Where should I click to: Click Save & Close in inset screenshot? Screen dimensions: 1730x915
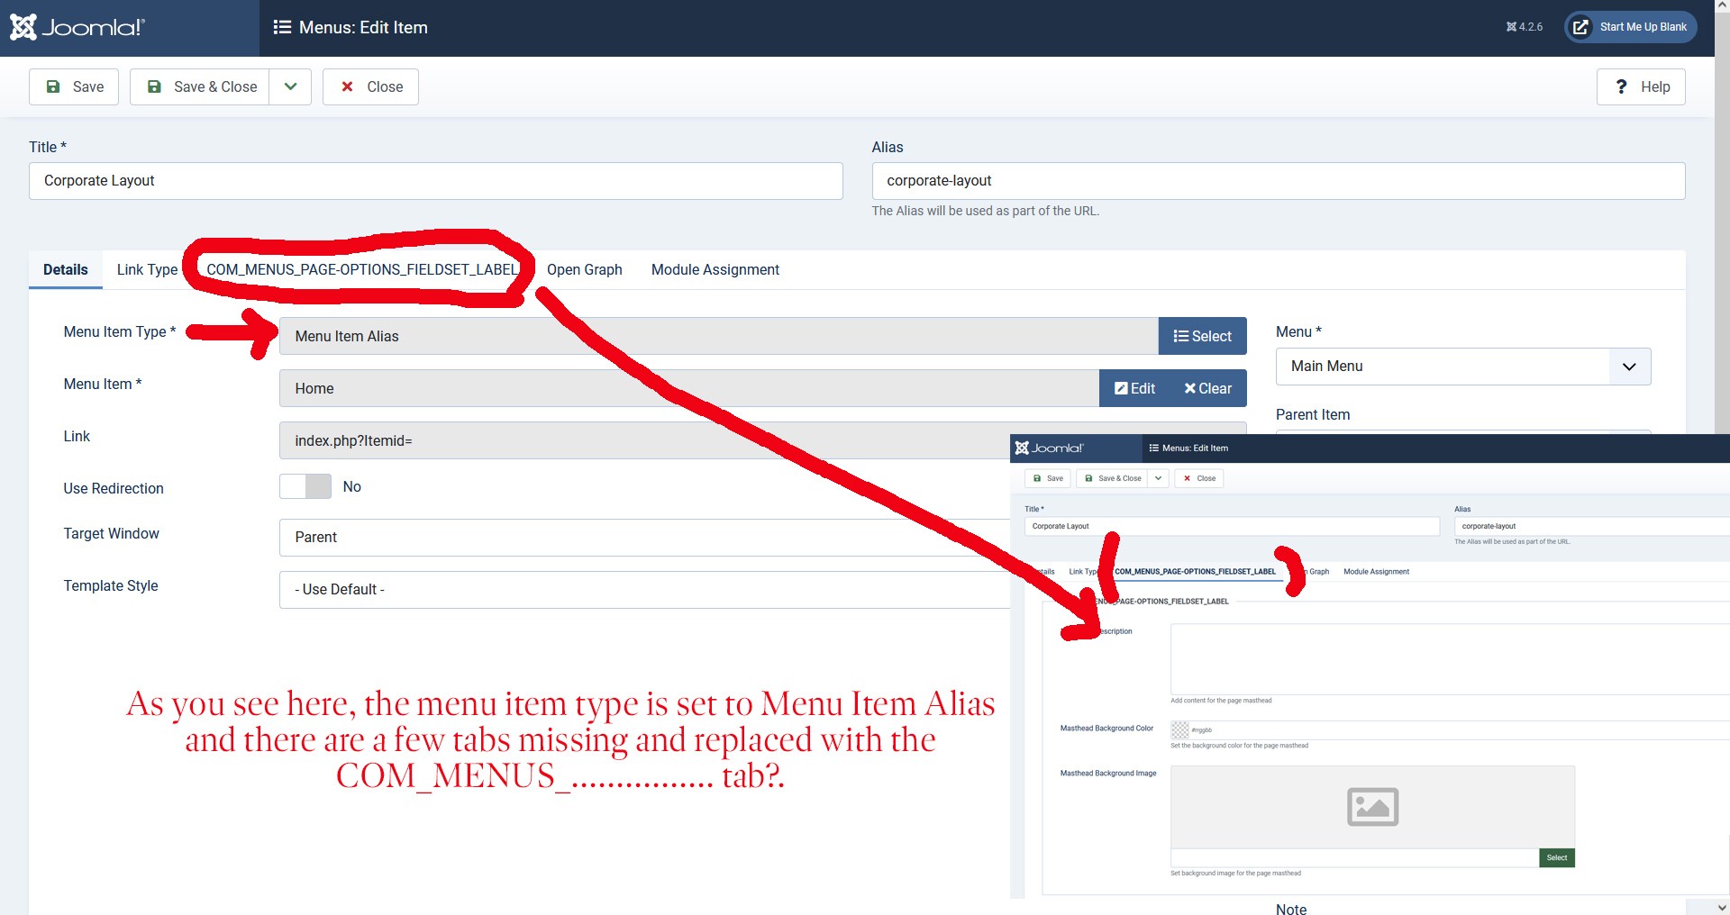1113,478
